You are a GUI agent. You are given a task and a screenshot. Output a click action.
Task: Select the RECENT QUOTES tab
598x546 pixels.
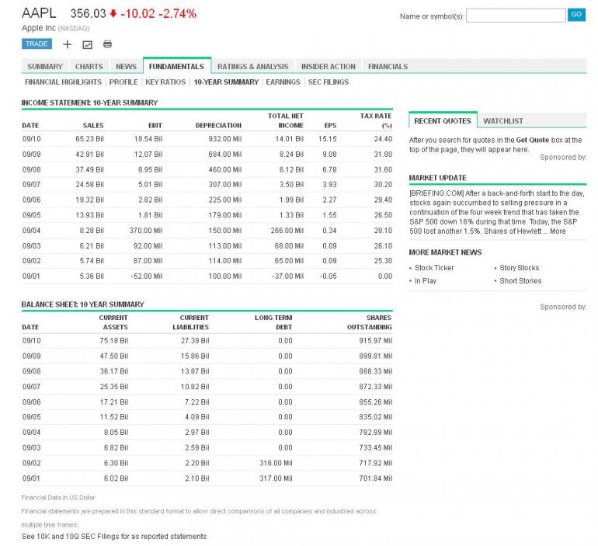click(443, 120)
